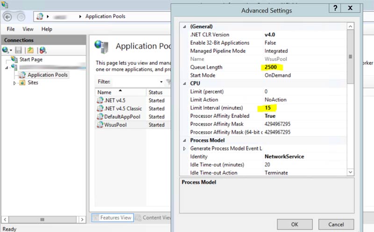Click the Delete connection globe icon

(x=43, y=50)
